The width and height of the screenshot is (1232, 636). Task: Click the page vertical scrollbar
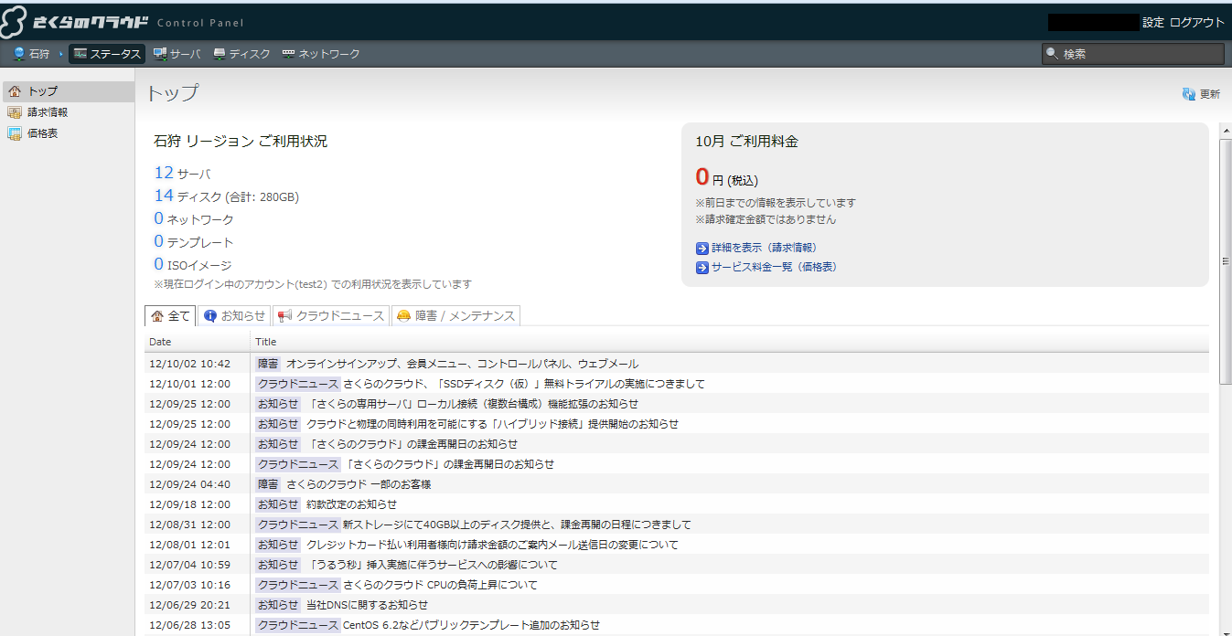click(1226, 260)
